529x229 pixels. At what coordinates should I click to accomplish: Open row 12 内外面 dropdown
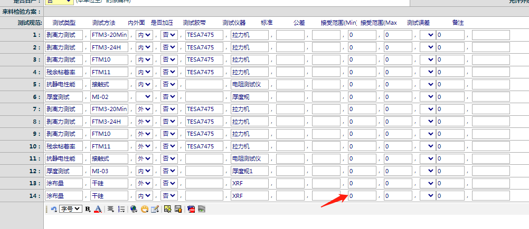pos(145,171)
